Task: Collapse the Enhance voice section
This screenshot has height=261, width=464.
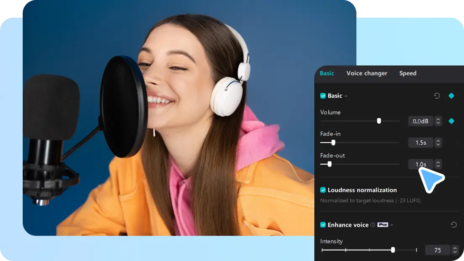Action: click(392, 225)
